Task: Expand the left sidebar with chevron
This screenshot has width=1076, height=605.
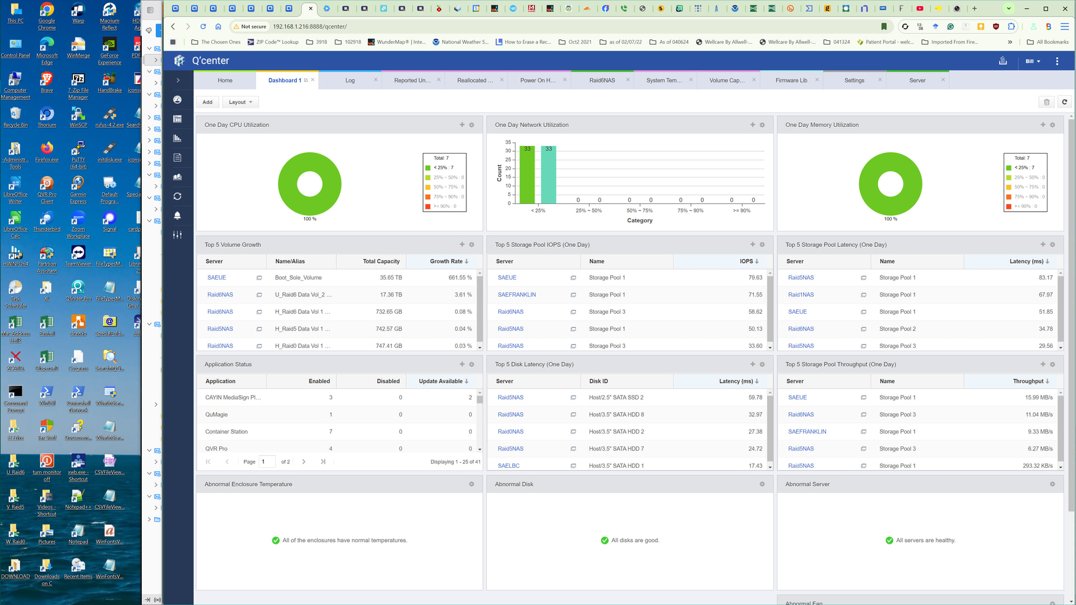Action: [x=178, y=80]
